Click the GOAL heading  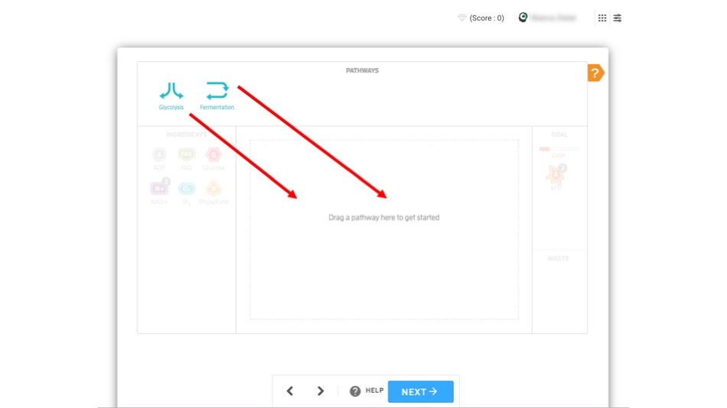pyautogui.click(x=559, y=134)
